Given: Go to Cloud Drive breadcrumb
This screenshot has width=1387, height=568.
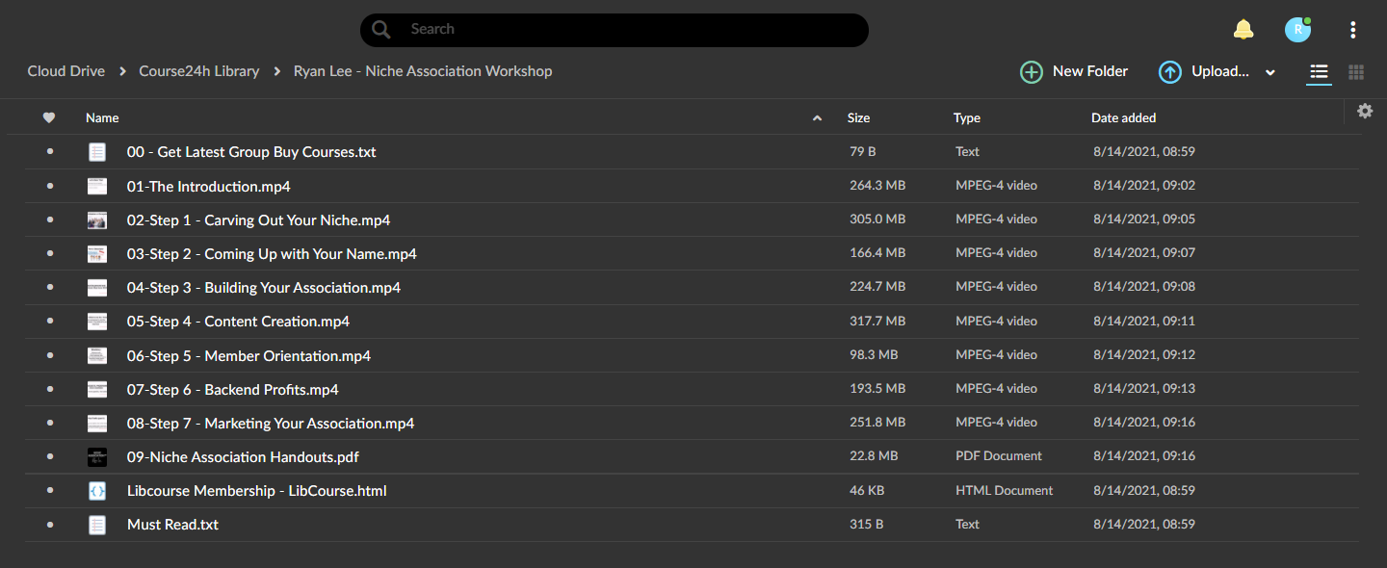Looking at the screenshot, I should pyautogui.click(x=66, y=71).
